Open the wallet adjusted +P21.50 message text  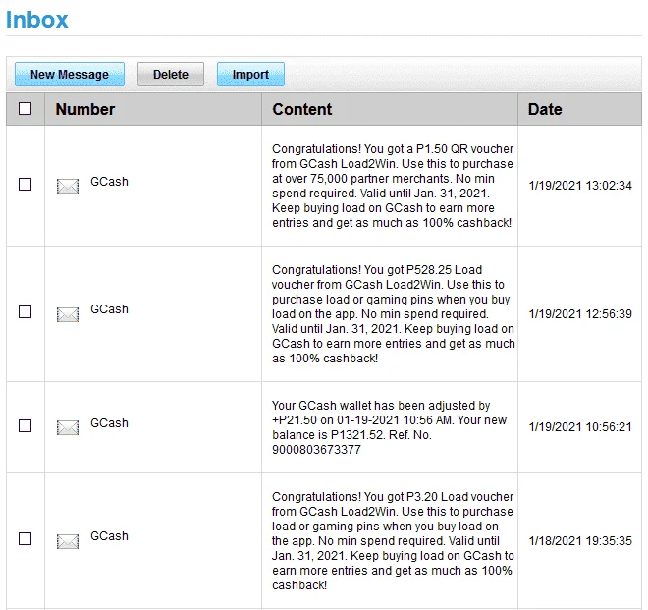coord(389,427)
